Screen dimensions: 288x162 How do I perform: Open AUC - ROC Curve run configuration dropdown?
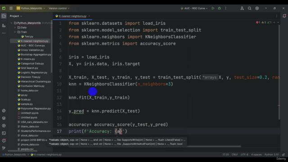click(x=194, y=8)
